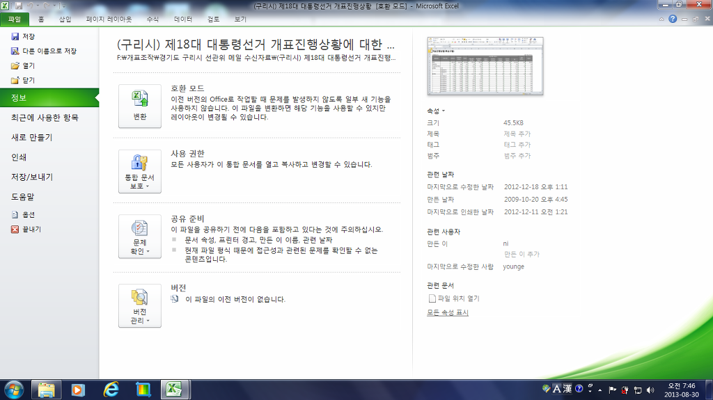The image size is (713, 400).
Task: Show all properties (모든 속성 표시) link
Action: 448,312
